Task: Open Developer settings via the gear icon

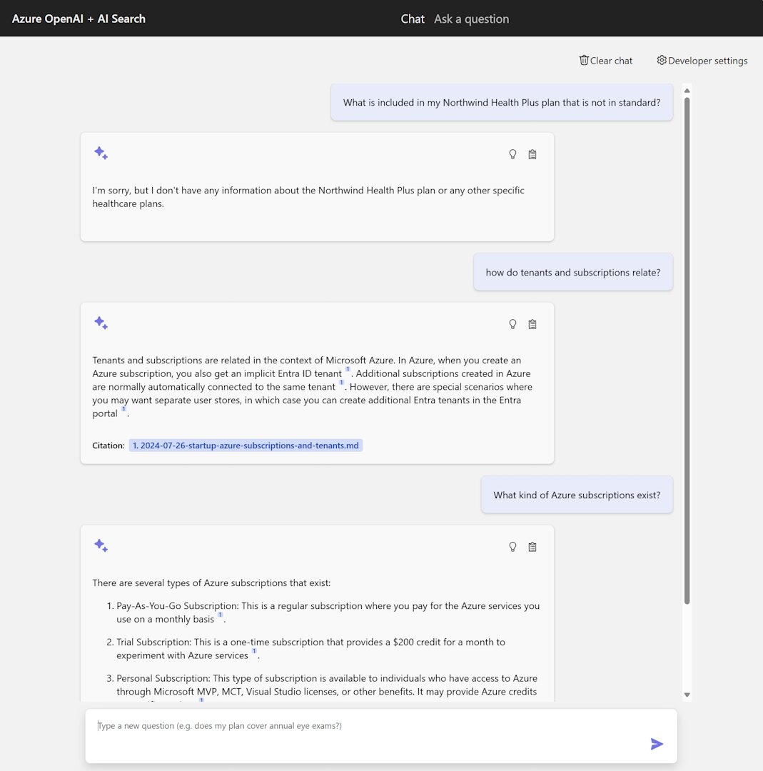Action: pyautogui.click(x=661, y=60)
